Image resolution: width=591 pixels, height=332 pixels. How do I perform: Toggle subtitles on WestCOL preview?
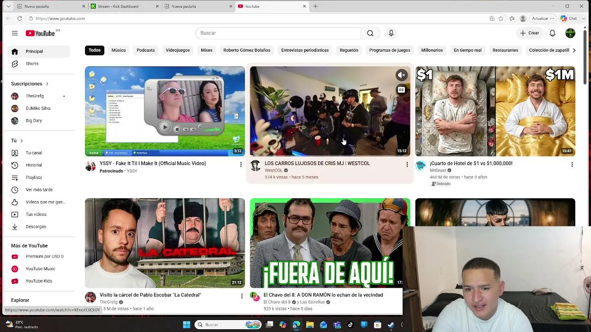point(402,90)
